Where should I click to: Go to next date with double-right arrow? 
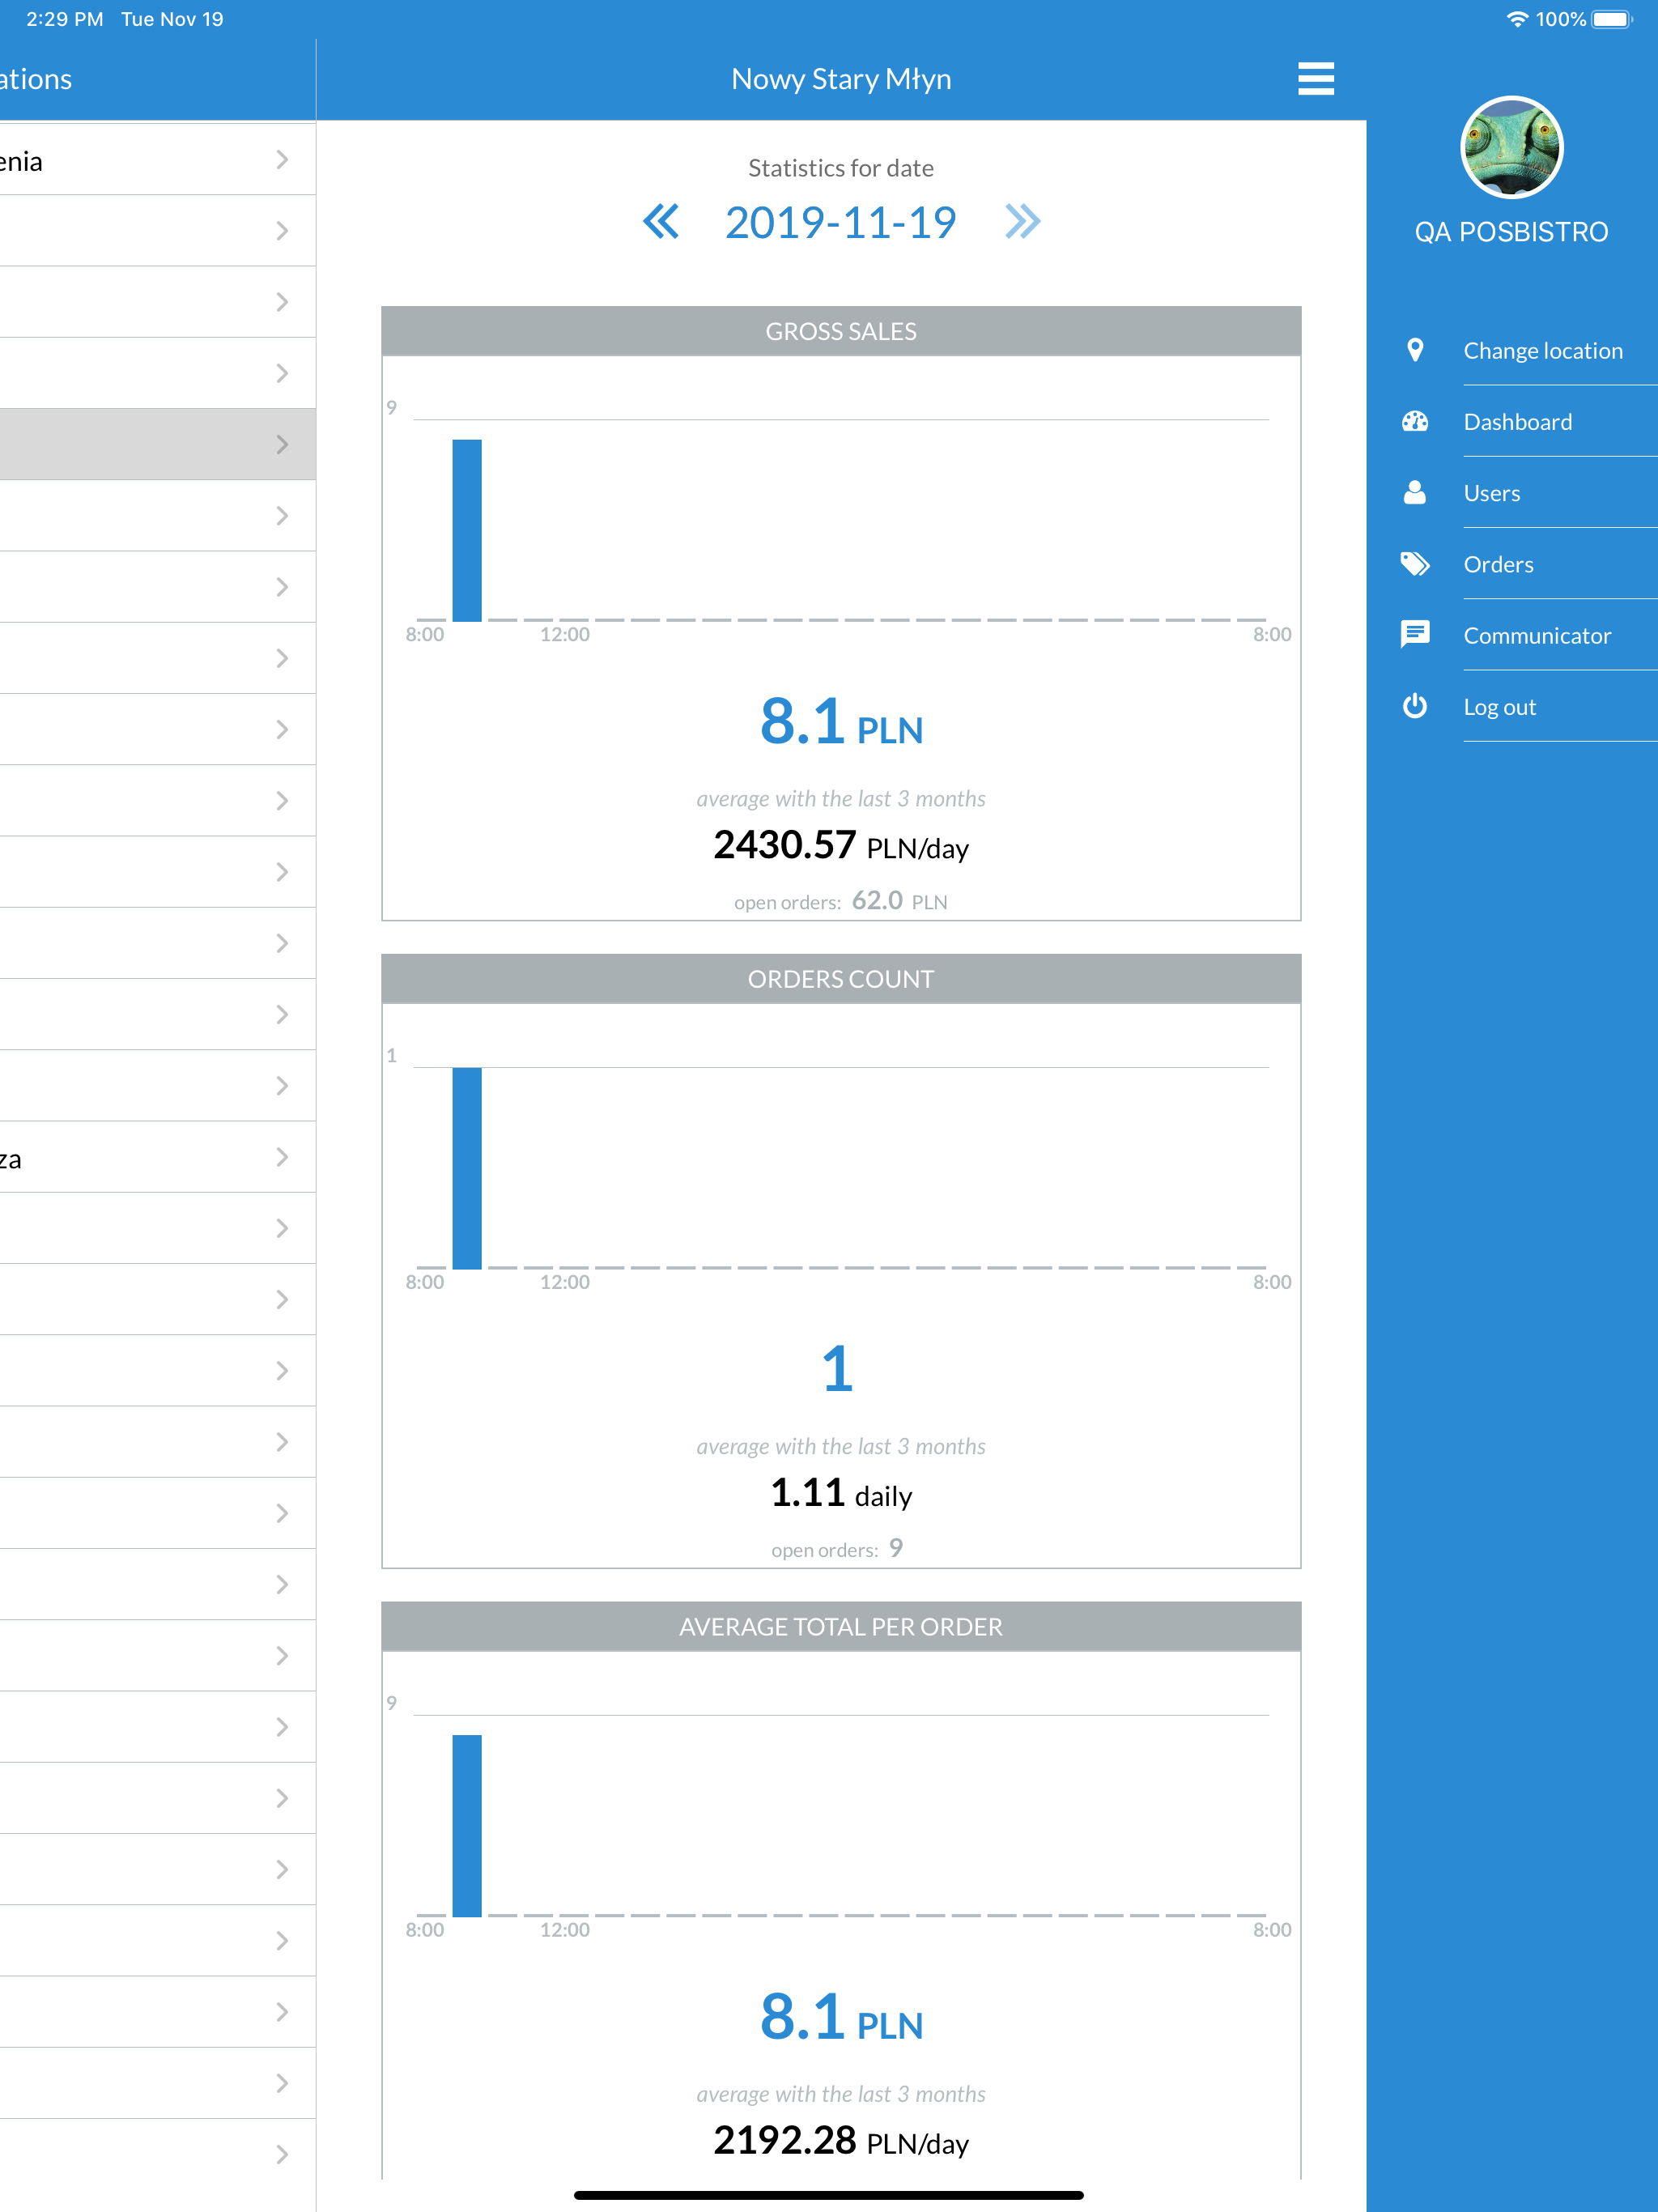pyautogui.click(x=1022, y=221)
